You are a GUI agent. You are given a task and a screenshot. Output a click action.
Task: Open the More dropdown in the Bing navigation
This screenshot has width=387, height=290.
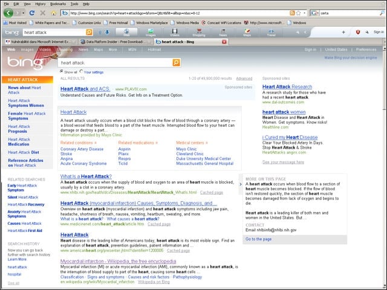click(x=112, y=50)
